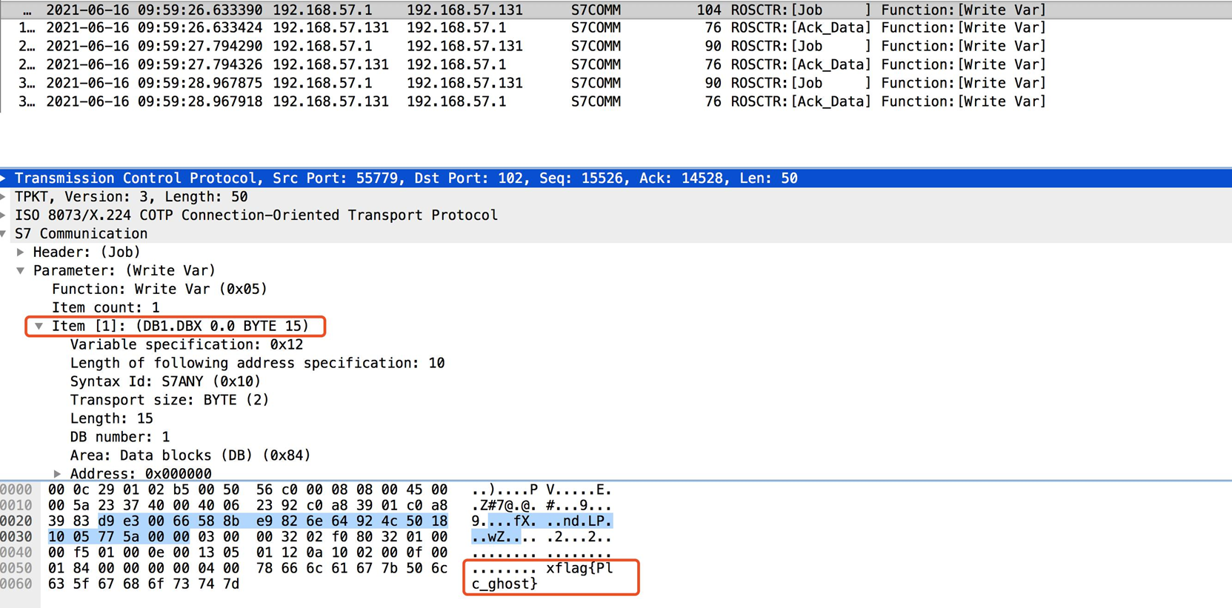
Task: Expand the Transmission Control Protocol row
Action: coord(4,178)
